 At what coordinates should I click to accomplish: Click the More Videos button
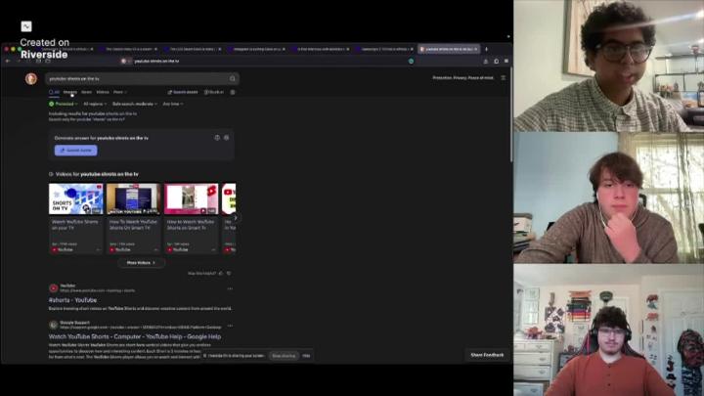click(141, 262)
